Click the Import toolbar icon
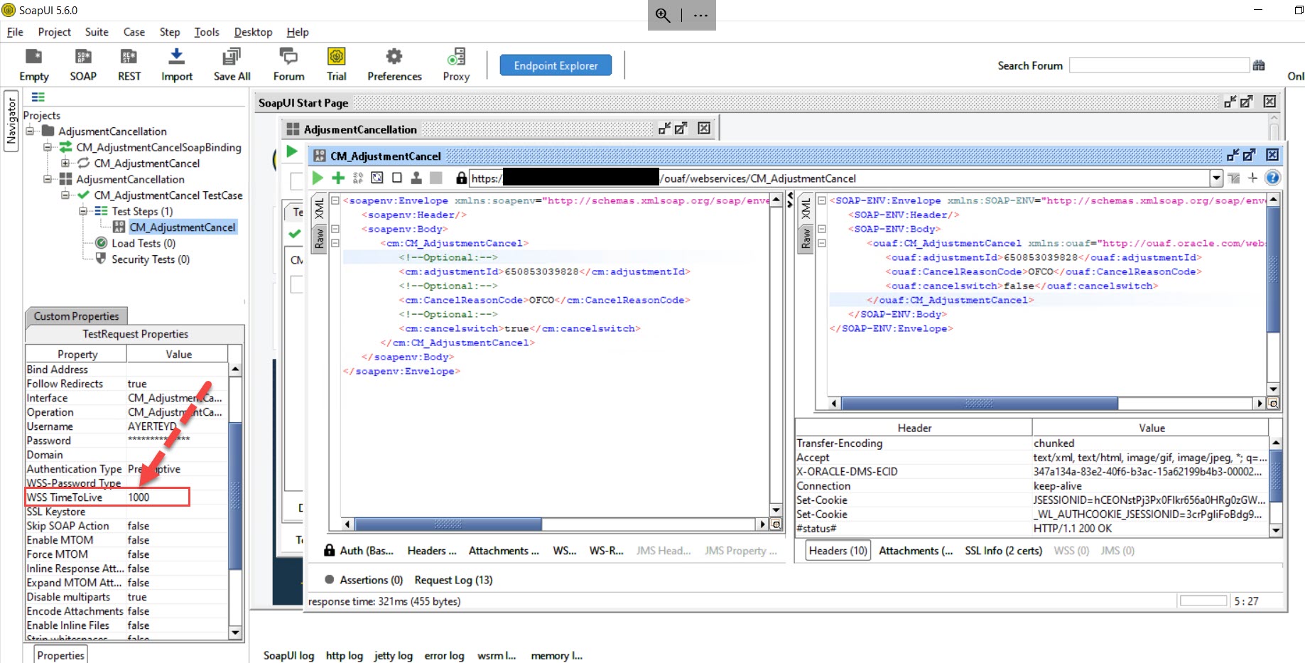The image size is (1305, 663). (x=177, y=65)
